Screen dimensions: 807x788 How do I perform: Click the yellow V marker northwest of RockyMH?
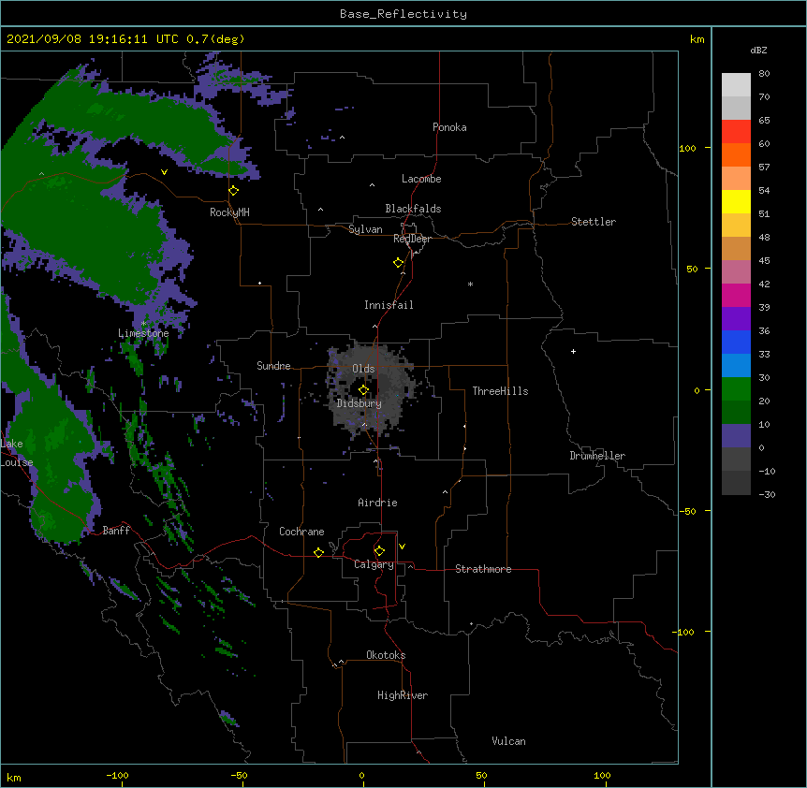coord(164,172)
